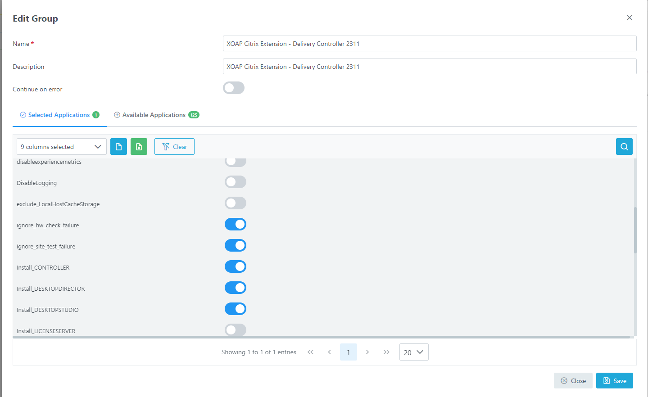
Task: Click the plus icon on Available Applications tab
Action: click(x=117, y=115)
